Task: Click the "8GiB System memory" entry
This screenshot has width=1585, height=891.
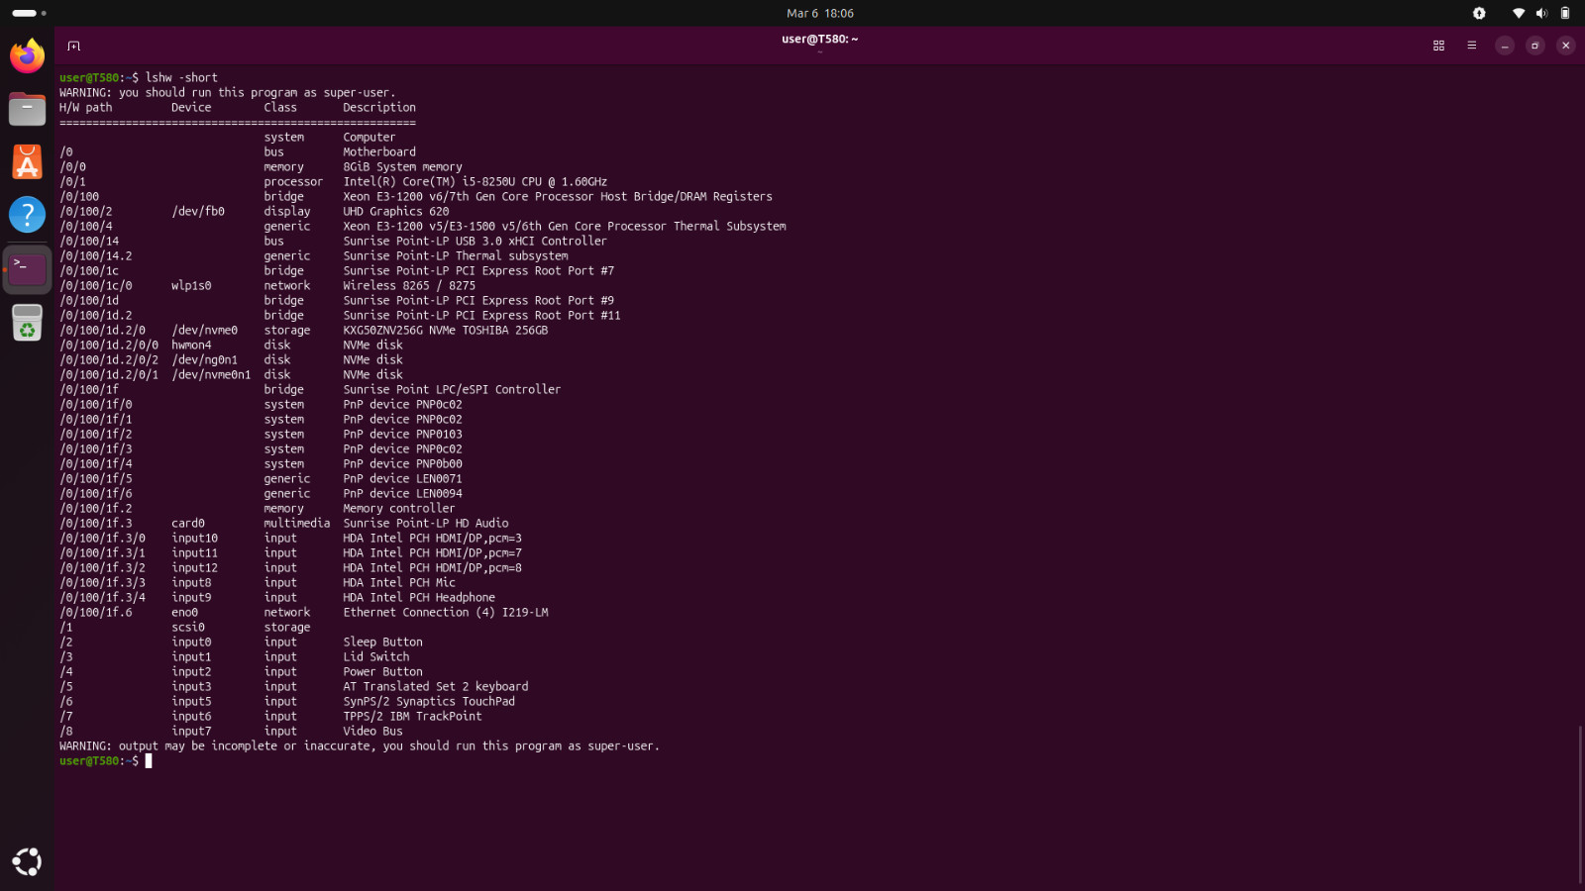Action: click(403, 166)
